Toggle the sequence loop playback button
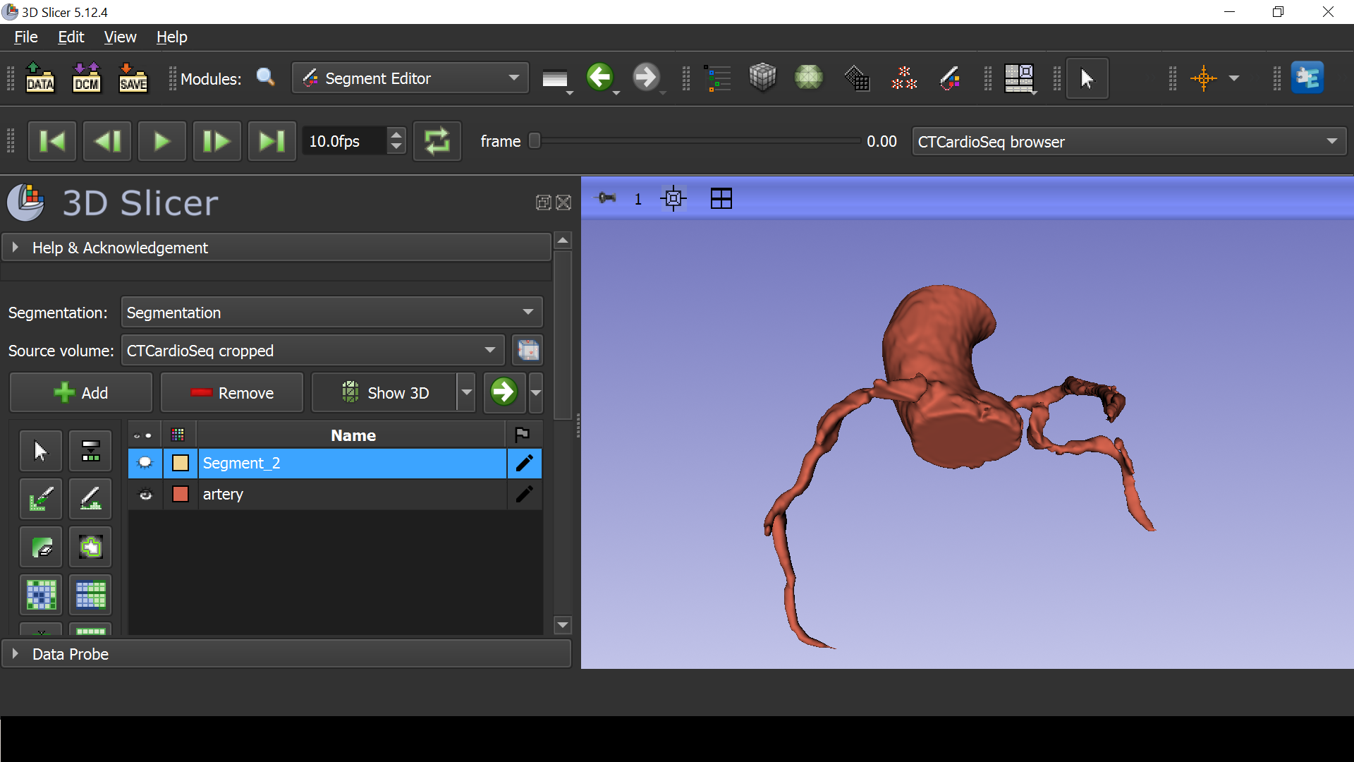 click(437, 141)
